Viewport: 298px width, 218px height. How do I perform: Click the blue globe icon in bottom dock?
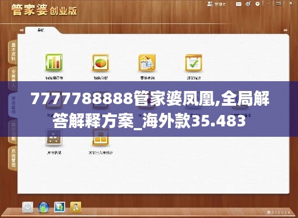tap(44, 207)
